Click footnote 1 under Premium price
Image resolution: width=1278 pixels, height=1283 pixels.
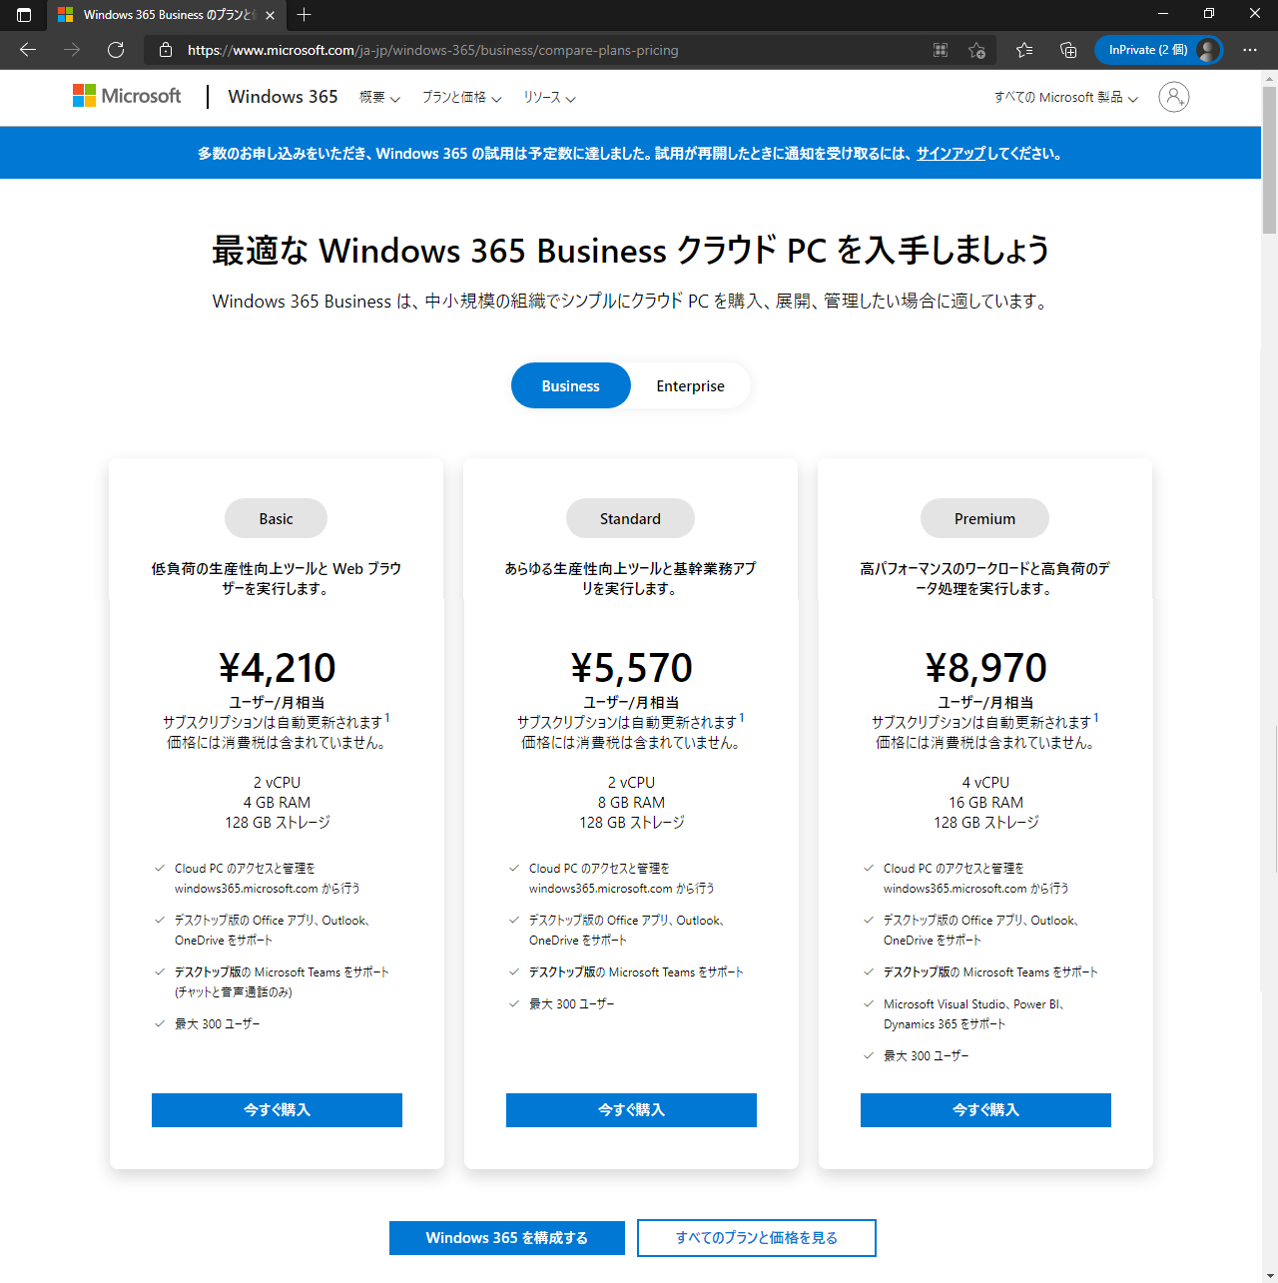pyautogui.click(x=1096, y=718)
